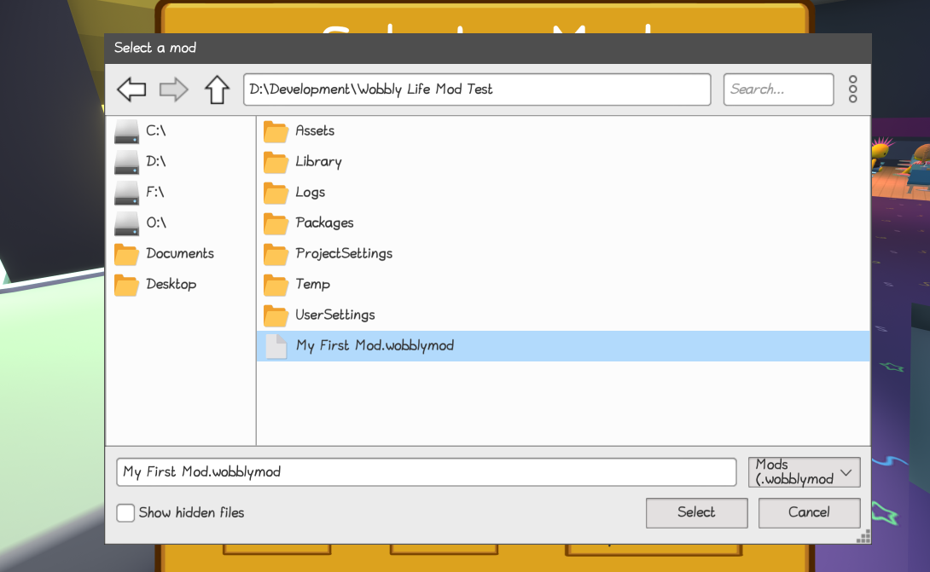Select the UserSettings folder name
930x572 pixels.
point(335,315)
